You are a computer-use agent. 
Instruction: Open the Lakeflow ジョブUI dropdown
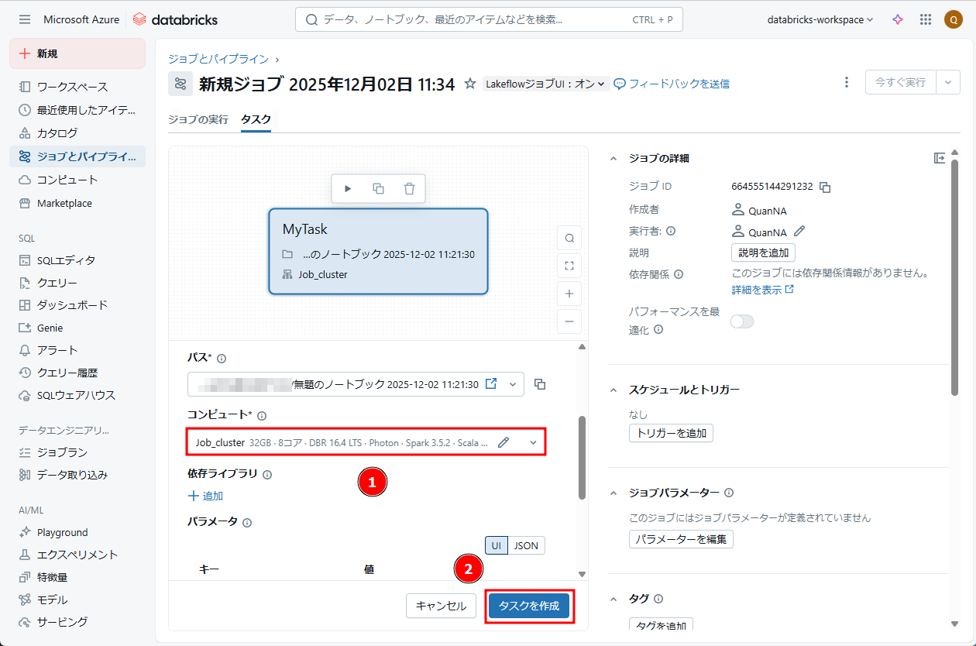[545, 84]
